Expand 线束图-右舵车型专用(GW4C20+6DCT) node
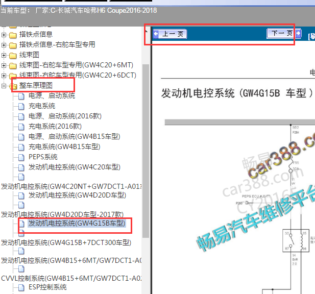 pyautogui.click(x=4, y=76)
